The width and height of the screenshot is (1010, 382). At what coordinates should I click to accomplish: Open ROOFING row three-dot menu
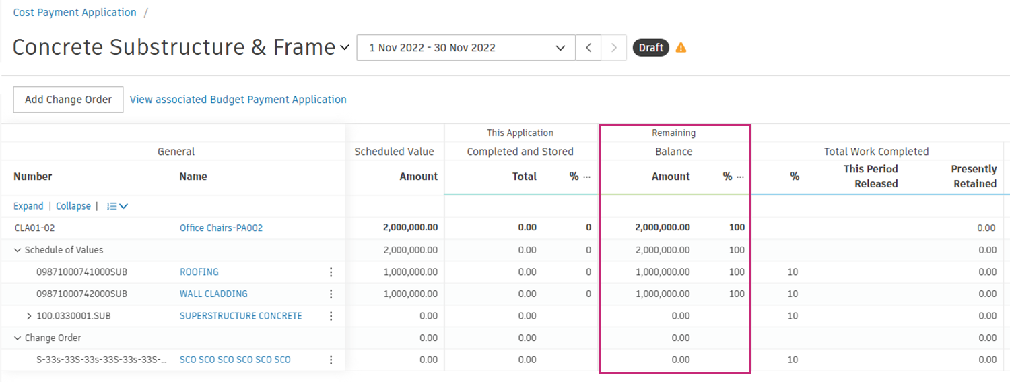[x=331, y=272]
